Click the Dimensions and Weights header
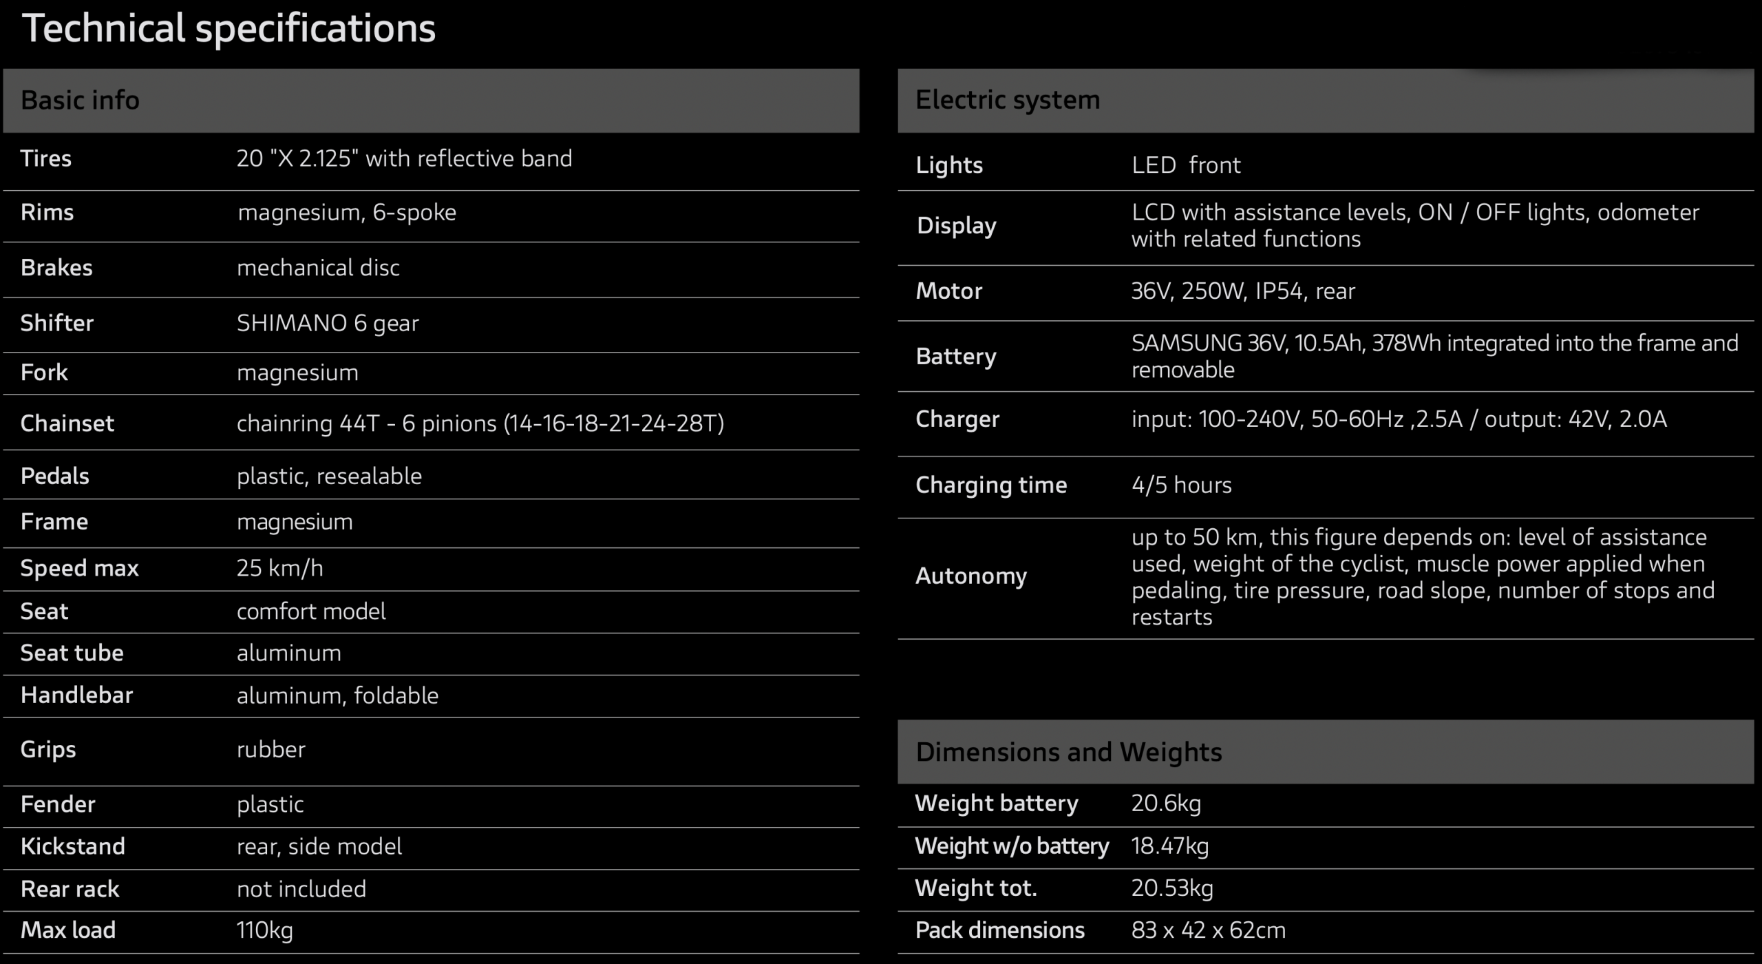The image size is (1762, 964). [x=1068, y=752]
